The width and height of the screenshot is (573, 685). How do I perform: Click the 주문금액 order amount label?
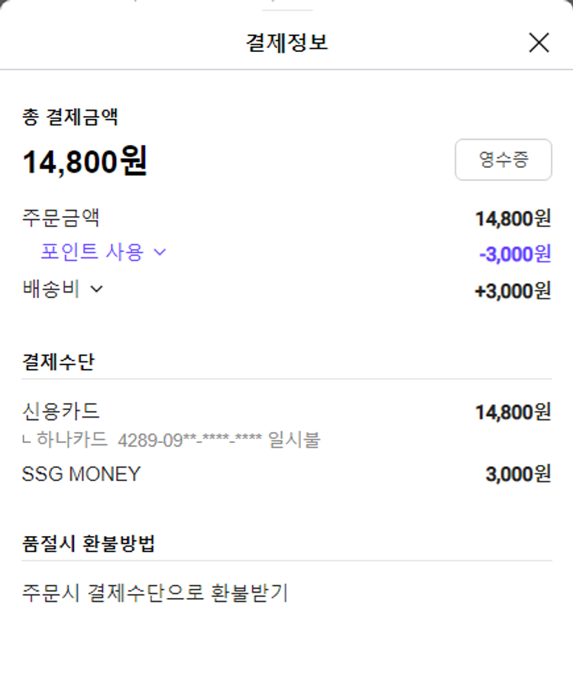pos(61,218)
